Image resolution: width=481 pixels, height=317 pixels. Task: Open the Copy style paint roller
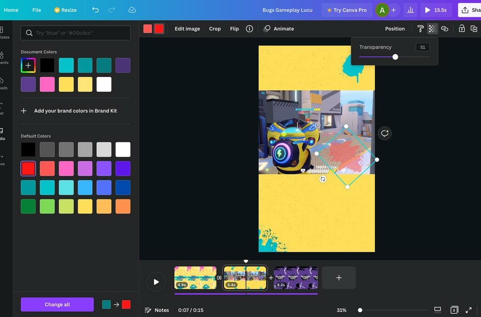point(420,29)
